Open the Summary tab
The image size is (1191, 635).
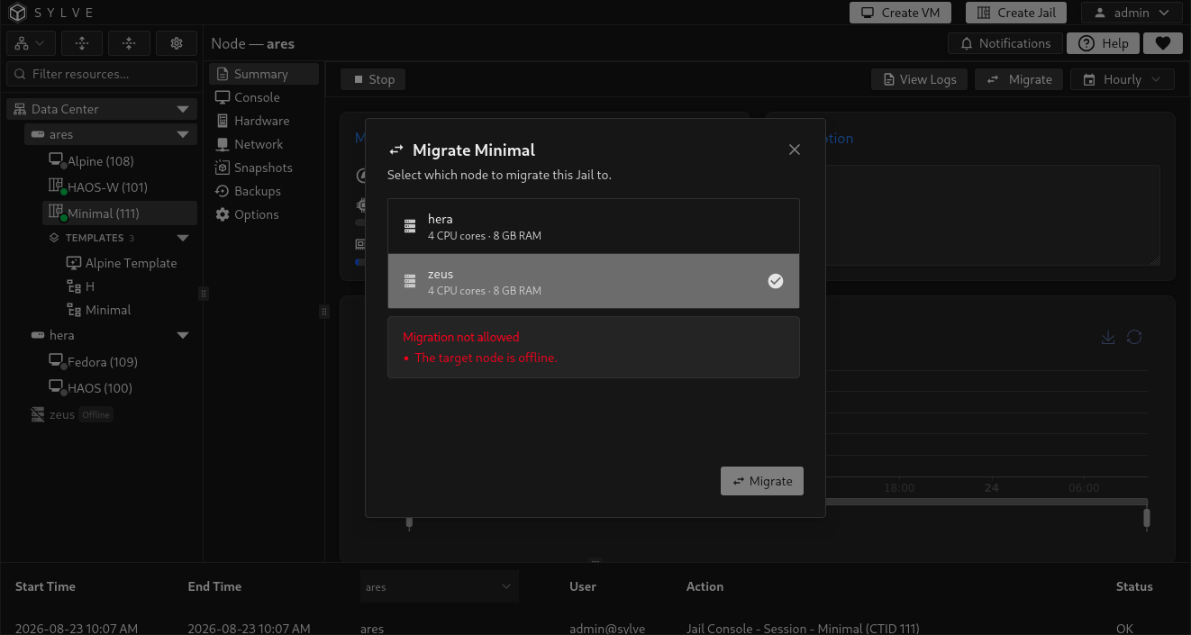[x=264, y=74]
